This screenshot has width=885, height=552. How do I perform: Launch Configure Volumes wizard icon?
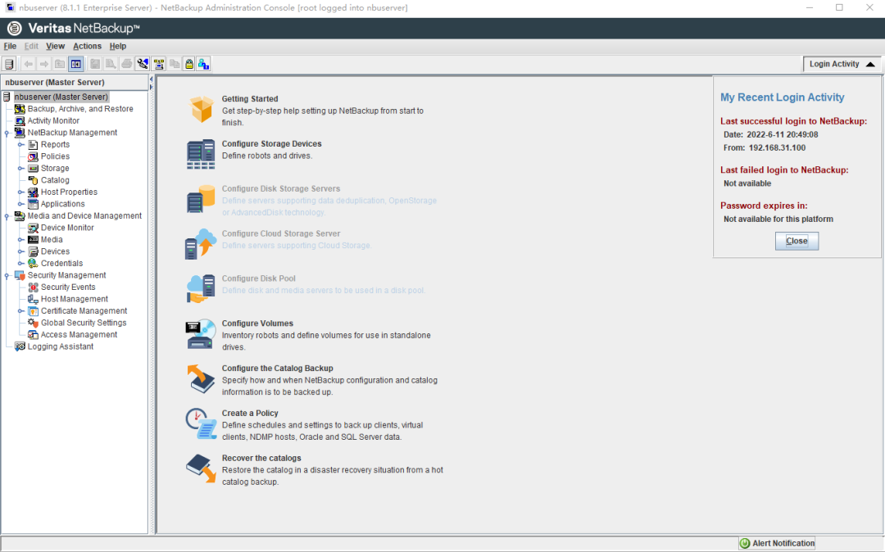tap(201, 334)
